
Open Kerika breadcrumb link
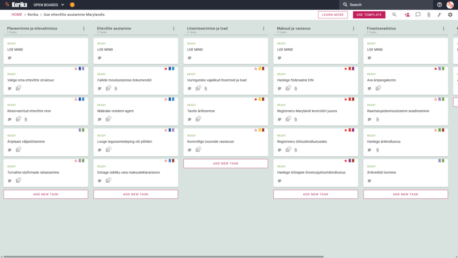pos(33,15)
